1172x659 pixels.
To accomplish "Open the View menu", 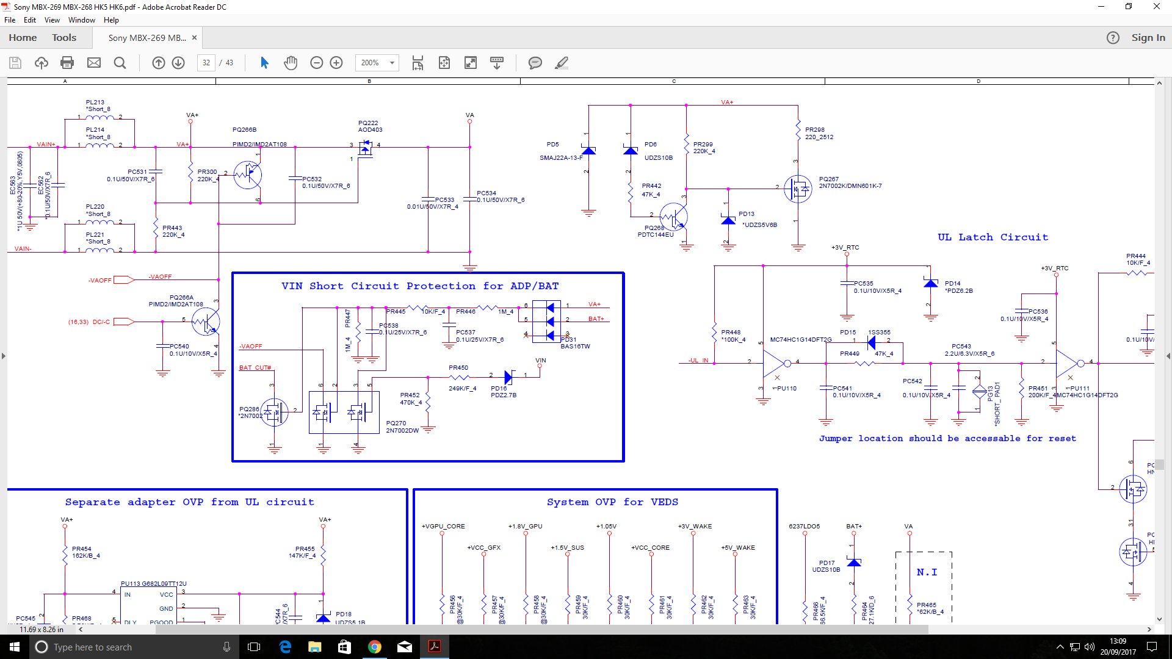I will point(52,20).
